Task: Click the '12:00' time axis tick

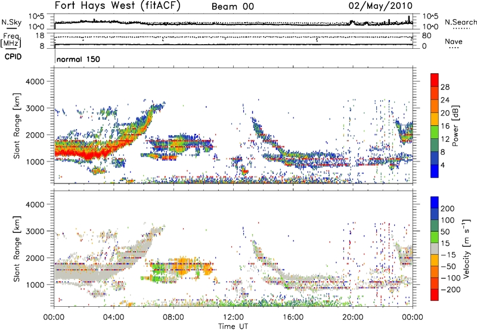Action: coord(233,317)
